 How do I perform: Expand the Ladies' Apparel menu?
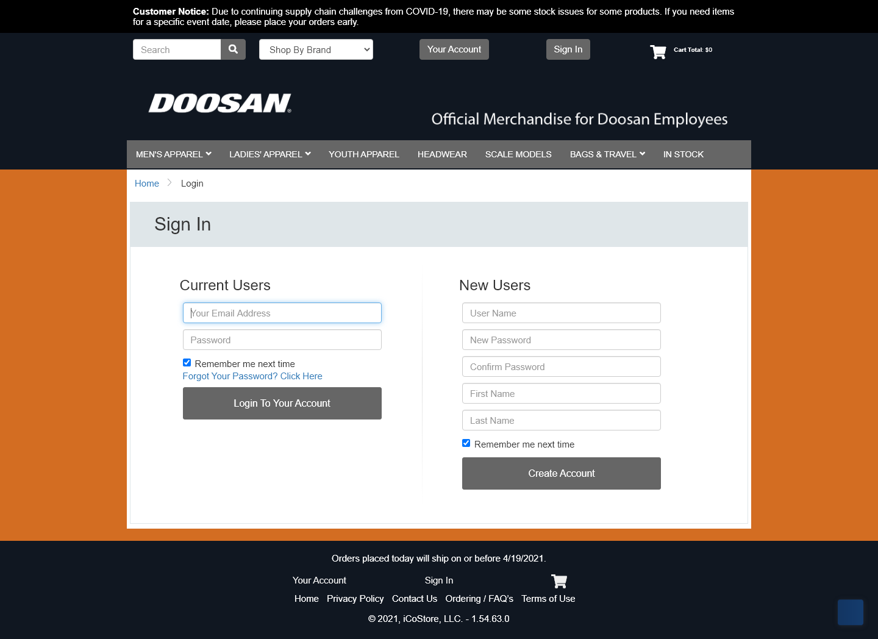click(269, 154)
